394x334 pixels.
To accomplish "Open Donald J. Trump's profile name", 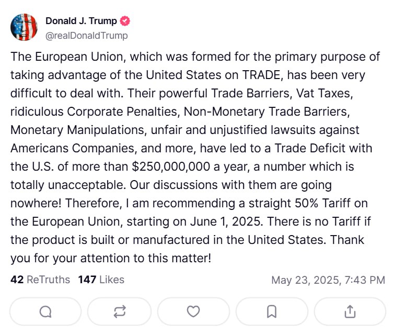I will [x=82, y=21].
